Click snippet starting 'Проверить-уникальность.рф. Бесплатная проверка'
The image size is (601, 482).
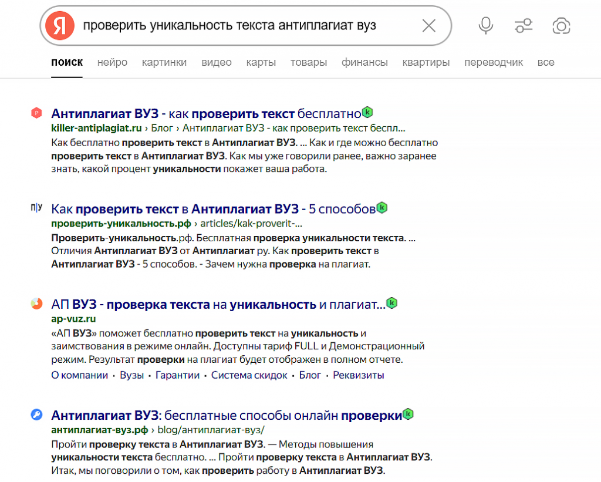(x=234, y=251)
